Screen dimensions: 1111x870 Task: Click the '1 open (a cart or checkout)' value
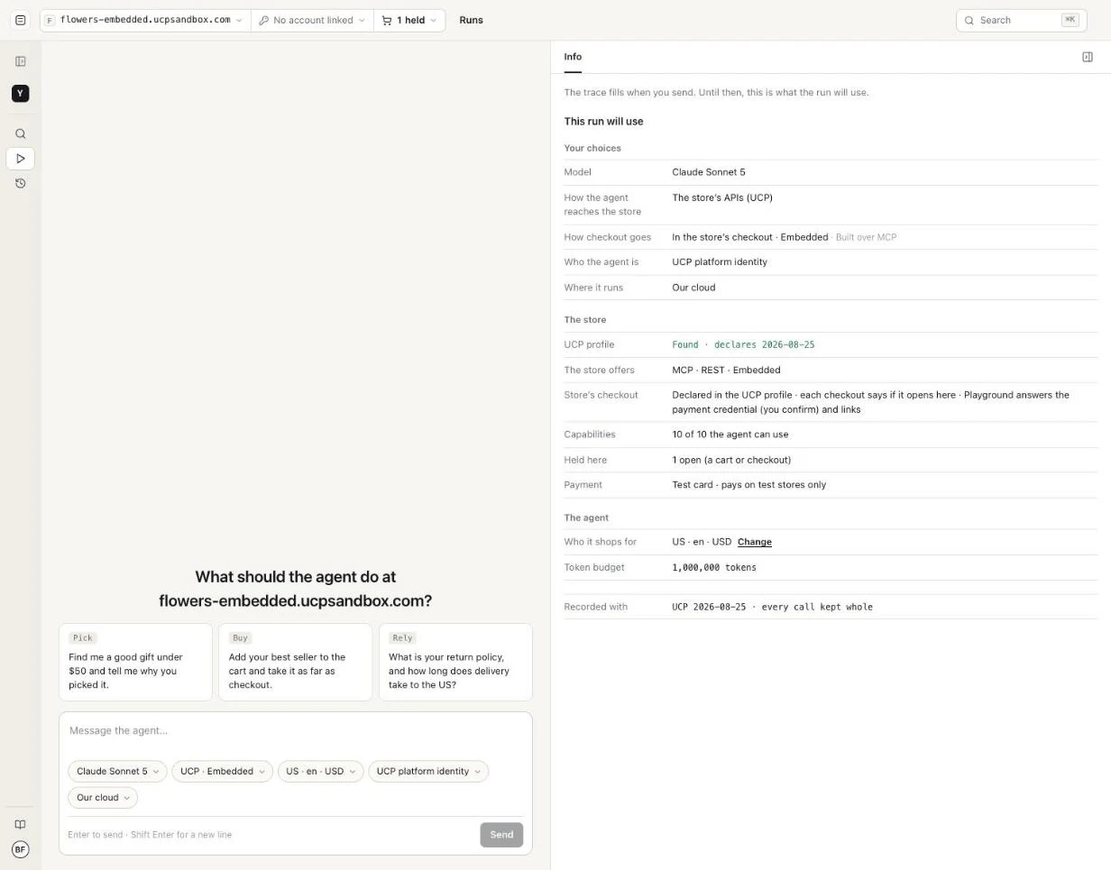pos(731,460)
